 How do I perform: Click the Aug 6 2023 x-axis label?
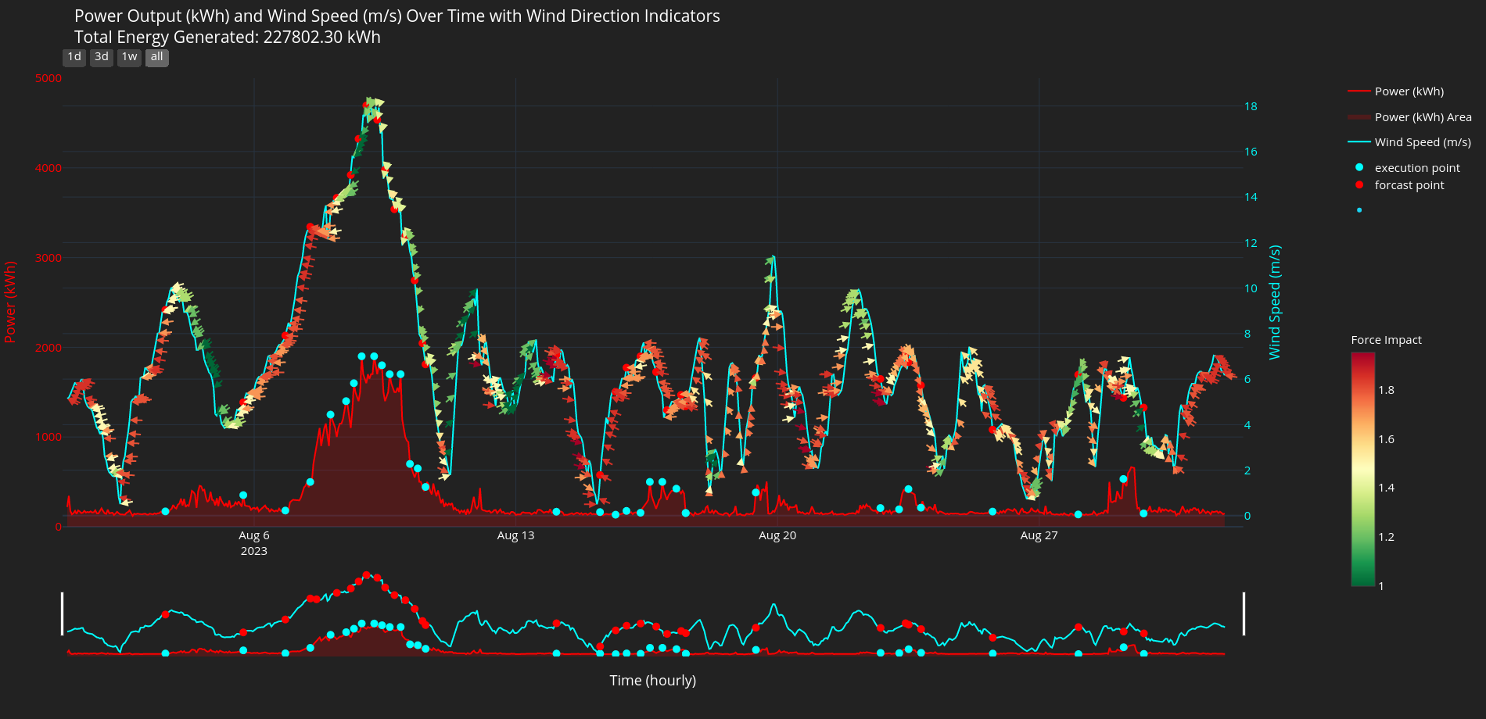[254, 542]
